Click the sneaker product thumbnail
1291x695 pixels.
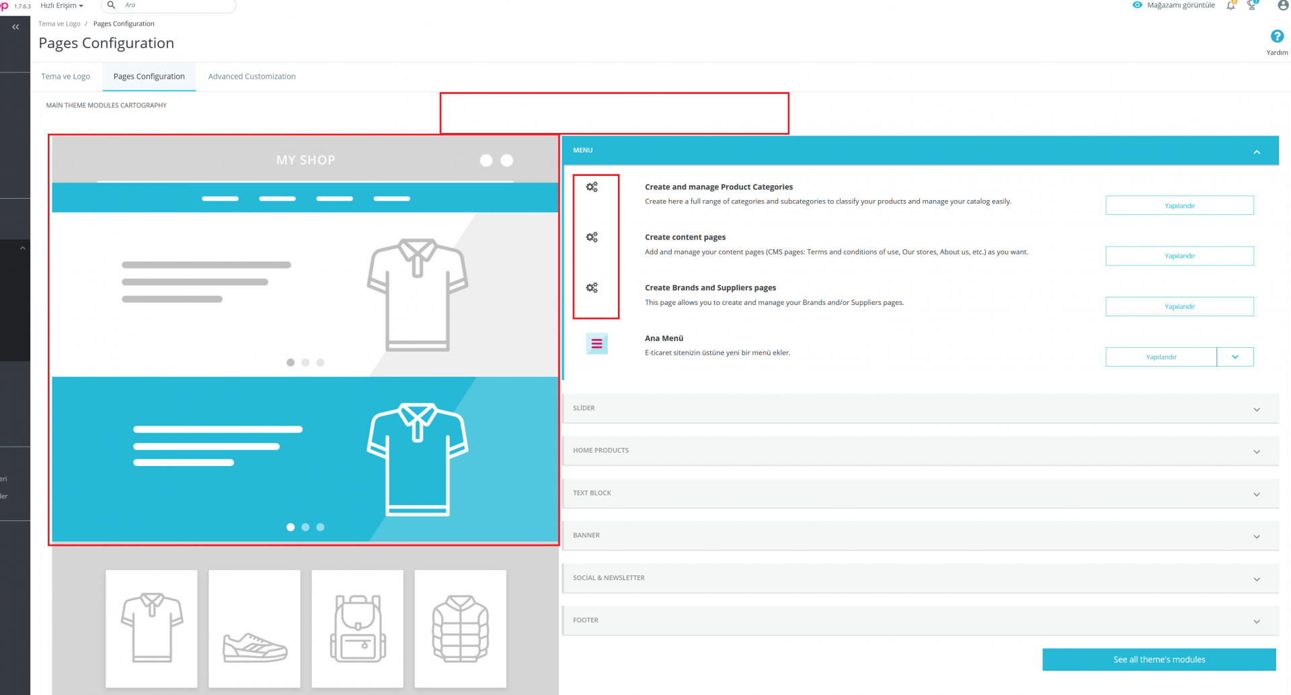click(x=254, y=629)
